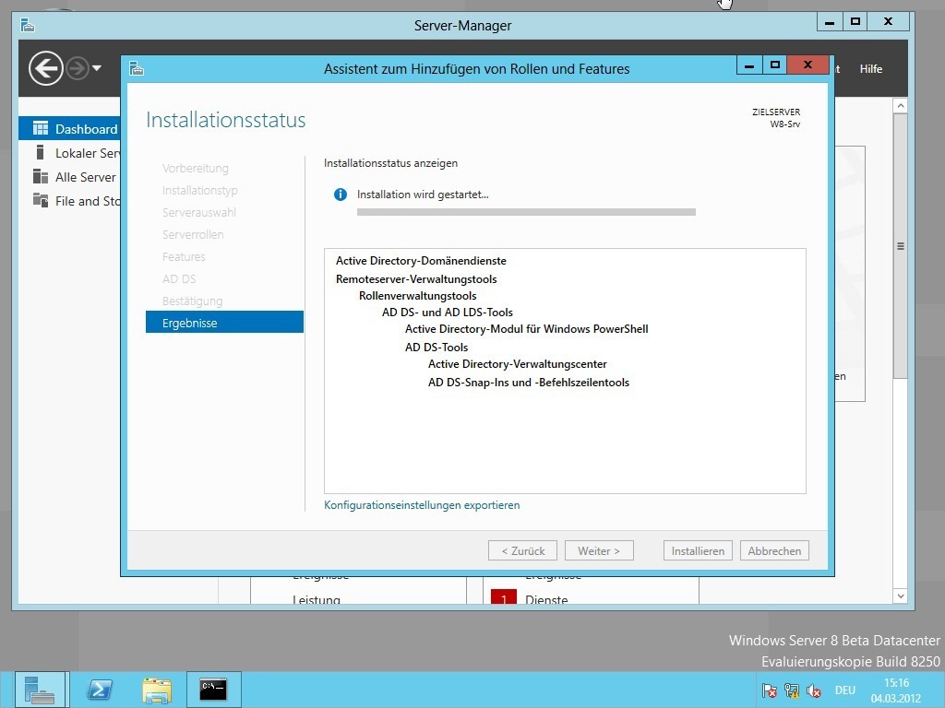
Task: Click the back arrow in Server-Manager
Action: coord(46,68)
